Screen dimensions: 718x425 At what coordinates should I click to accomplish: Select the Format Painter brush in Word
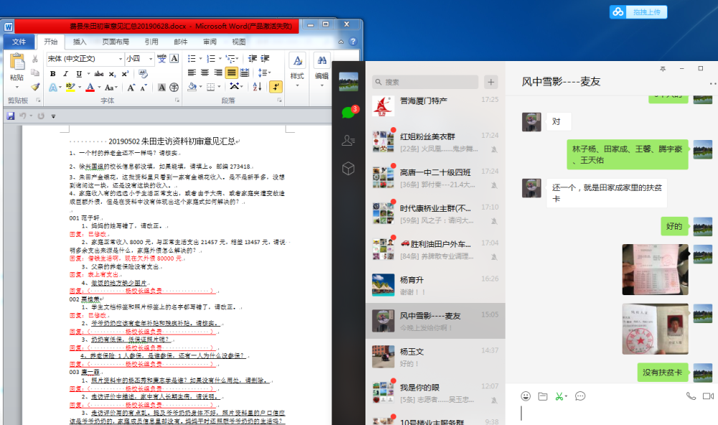coord(34,87)
